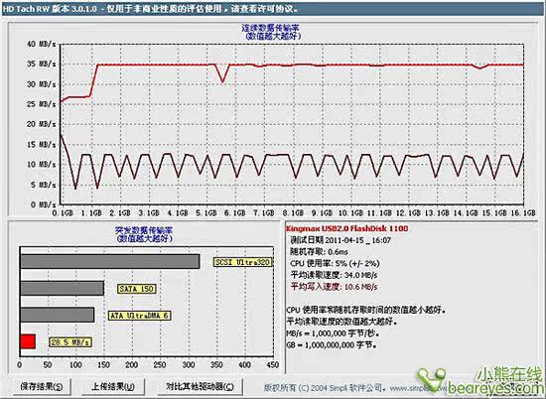Click the HD Tach RW title bar

click(x=273, y=9)
